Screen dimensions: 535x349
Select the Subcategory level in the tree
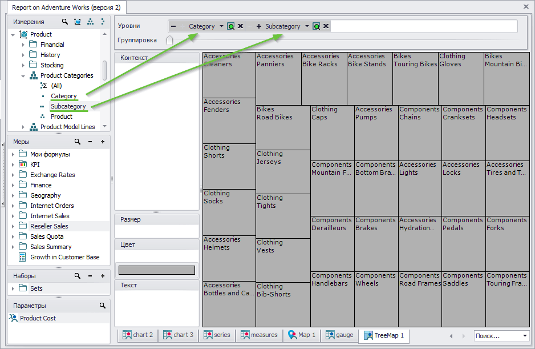[68, 106]
